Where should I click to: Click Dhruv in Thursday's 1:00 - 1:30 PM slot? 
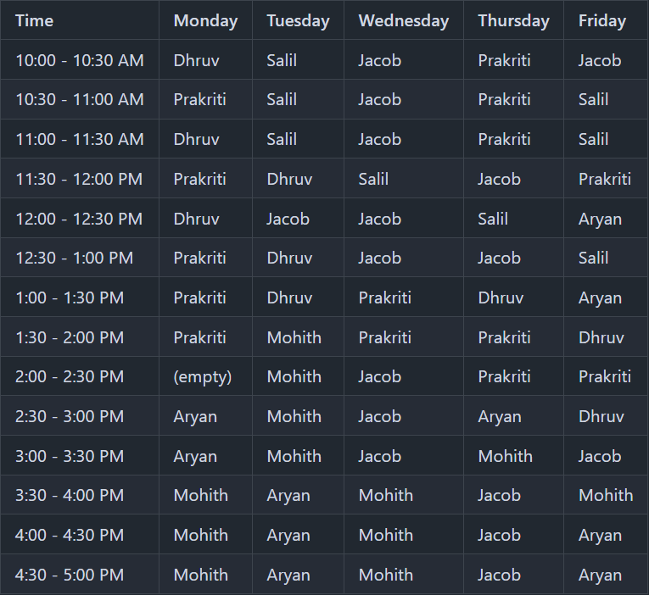click(x=501, y=297)
